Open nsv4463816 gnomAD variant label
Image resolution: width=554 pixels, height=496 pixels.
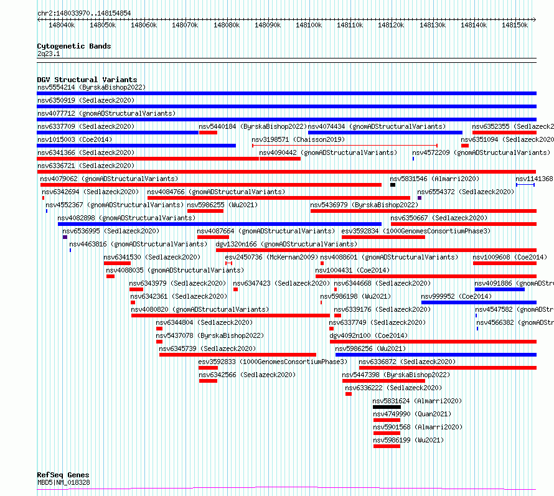click(138, 244)
